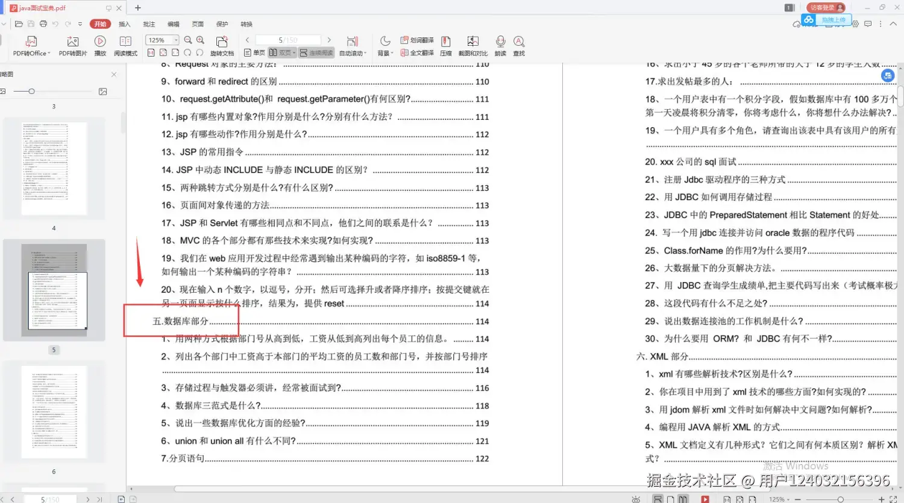Zoom in with the plus magnifier icon
Image resolution: width=904 pixels, height=503 pixels.
point(201,40)
